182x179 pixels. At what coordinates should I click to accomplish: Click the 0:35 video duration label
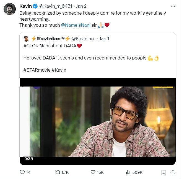pyautogui.click(x=28, y=159)
